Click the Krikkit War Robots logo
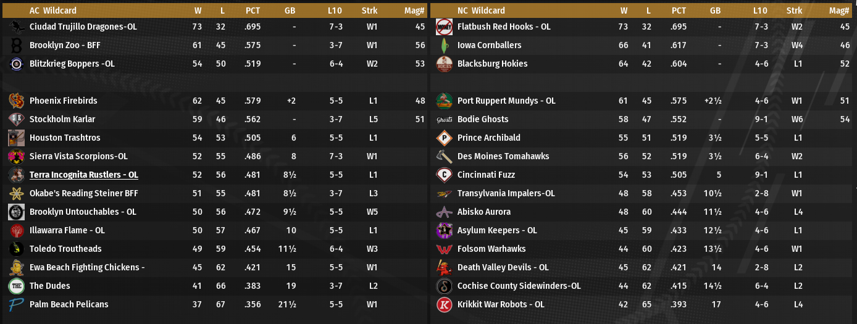The width and height of the screenshot is (857, 324). tap(444, 304)
